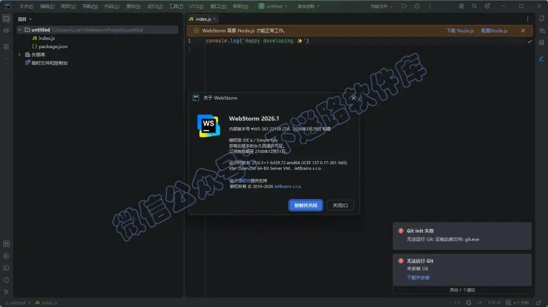Expand the 外部库 tree node
Viewport: 548px width, 307px height.
[20, 54]
